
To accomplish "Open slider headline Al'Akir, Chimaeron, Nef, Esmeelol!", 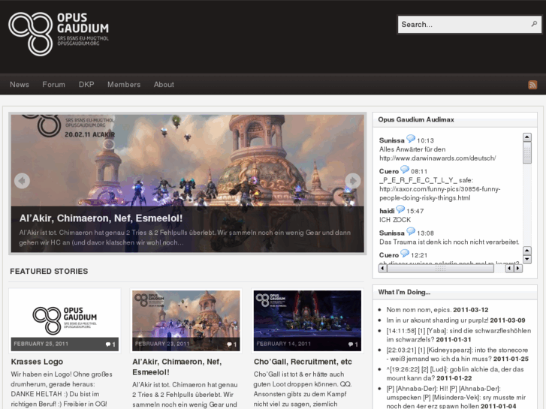I will coord(101,218).
